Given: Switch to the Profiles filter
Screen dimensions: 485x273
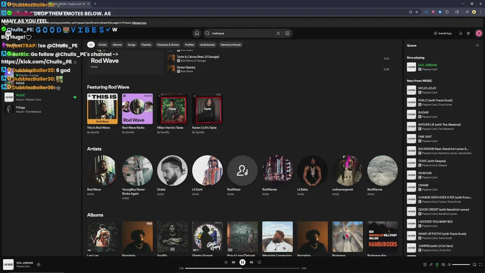Looking at the screenshot, I should tap(189, 45).
